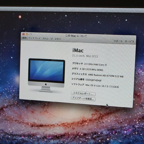Click the AMD Radeon HD 6750M graphics text
The height and width of the screenshot is (144, 144).
106,76
